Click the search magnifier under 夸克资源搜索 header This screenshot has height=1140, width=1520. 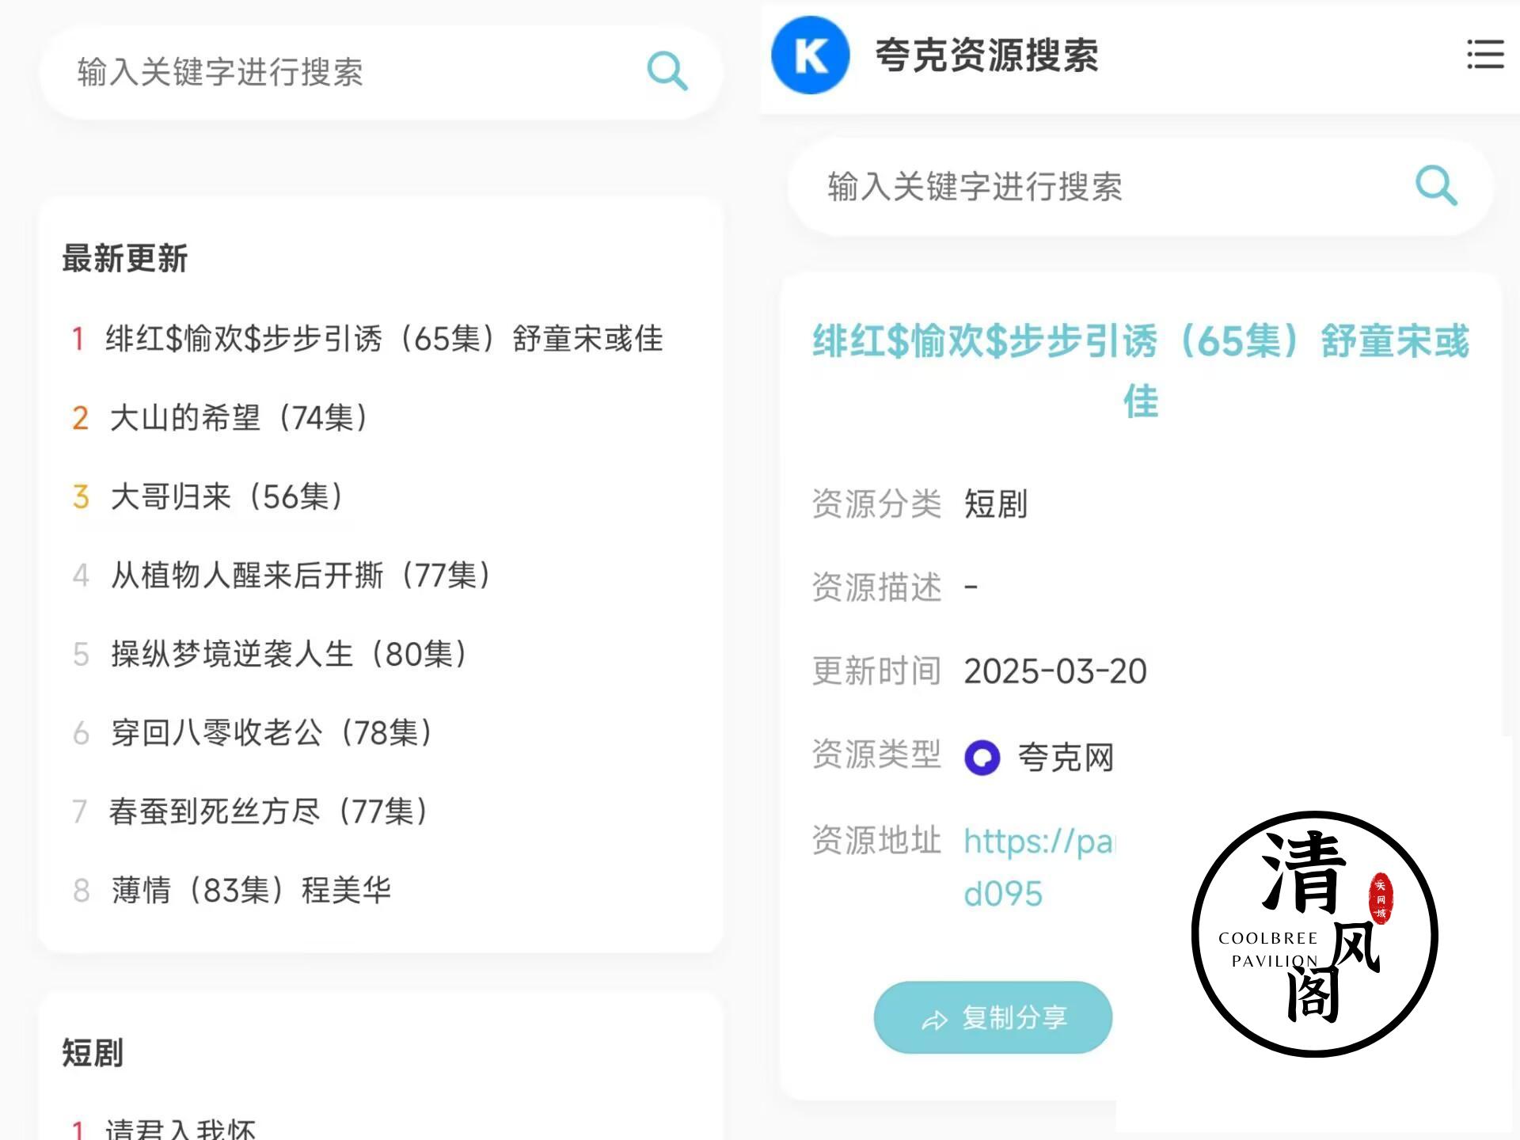[1435, 186]
